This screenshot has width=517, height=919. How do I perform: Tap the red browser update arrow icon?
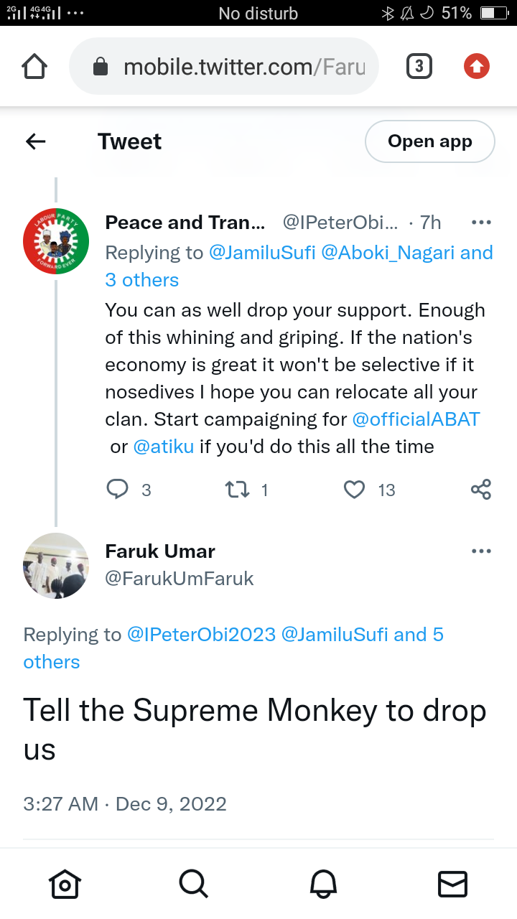click(x=477, y=67)
